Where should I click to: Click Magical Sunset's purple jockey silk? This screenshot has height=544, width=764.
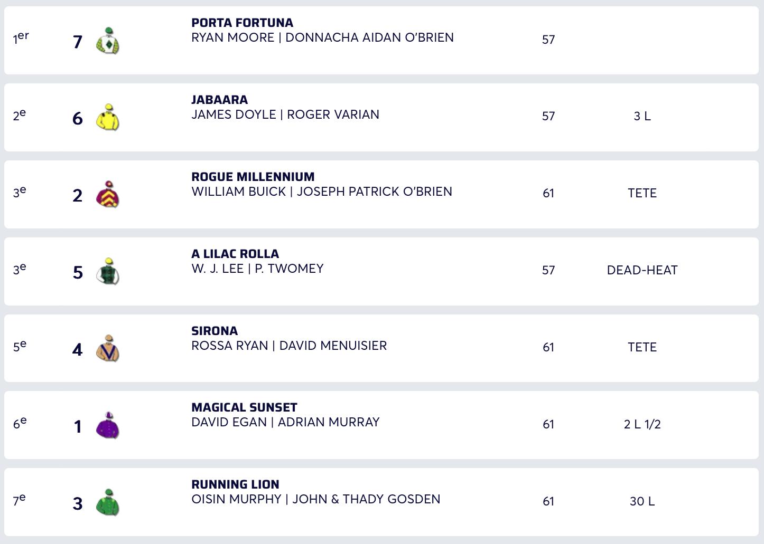[108, 426]
